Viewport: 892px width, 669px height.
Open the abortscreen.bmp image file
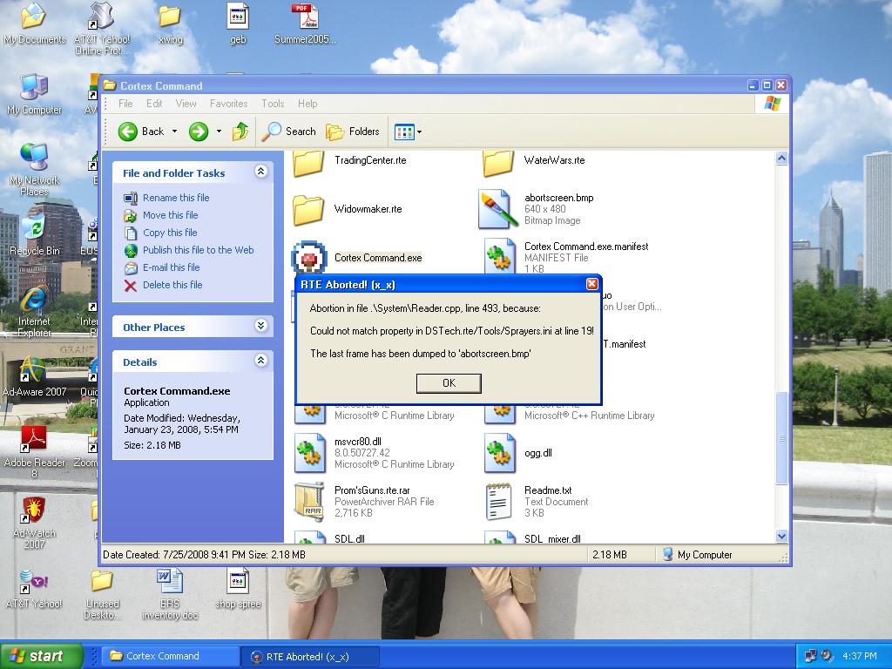point(498,209)
